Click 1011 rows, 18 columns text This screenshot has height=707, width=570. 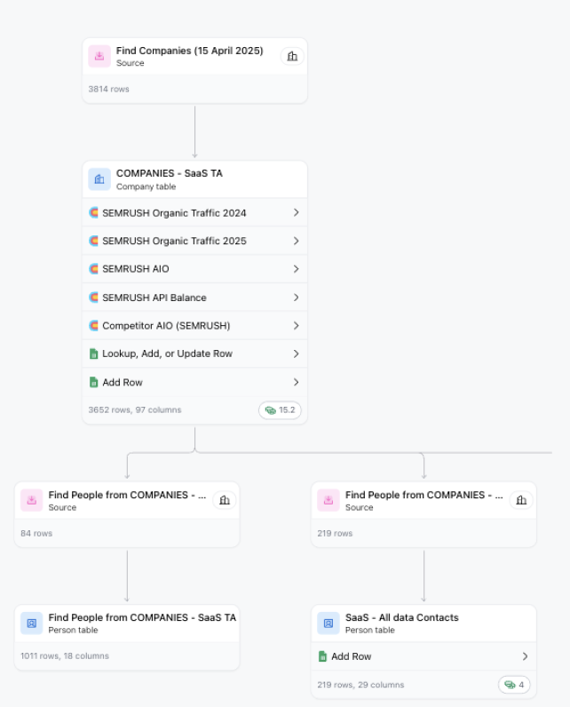click(x=65, y=656)
